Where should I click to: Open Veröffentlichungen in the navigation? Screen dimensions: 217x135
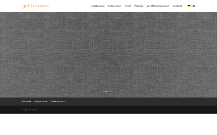[158, 6]
